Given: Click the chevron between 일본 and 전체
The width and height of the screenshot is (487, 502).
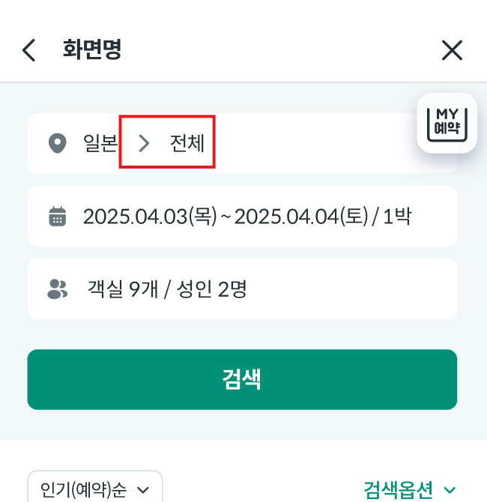Looking at the screenshot, I should point(144,143).
